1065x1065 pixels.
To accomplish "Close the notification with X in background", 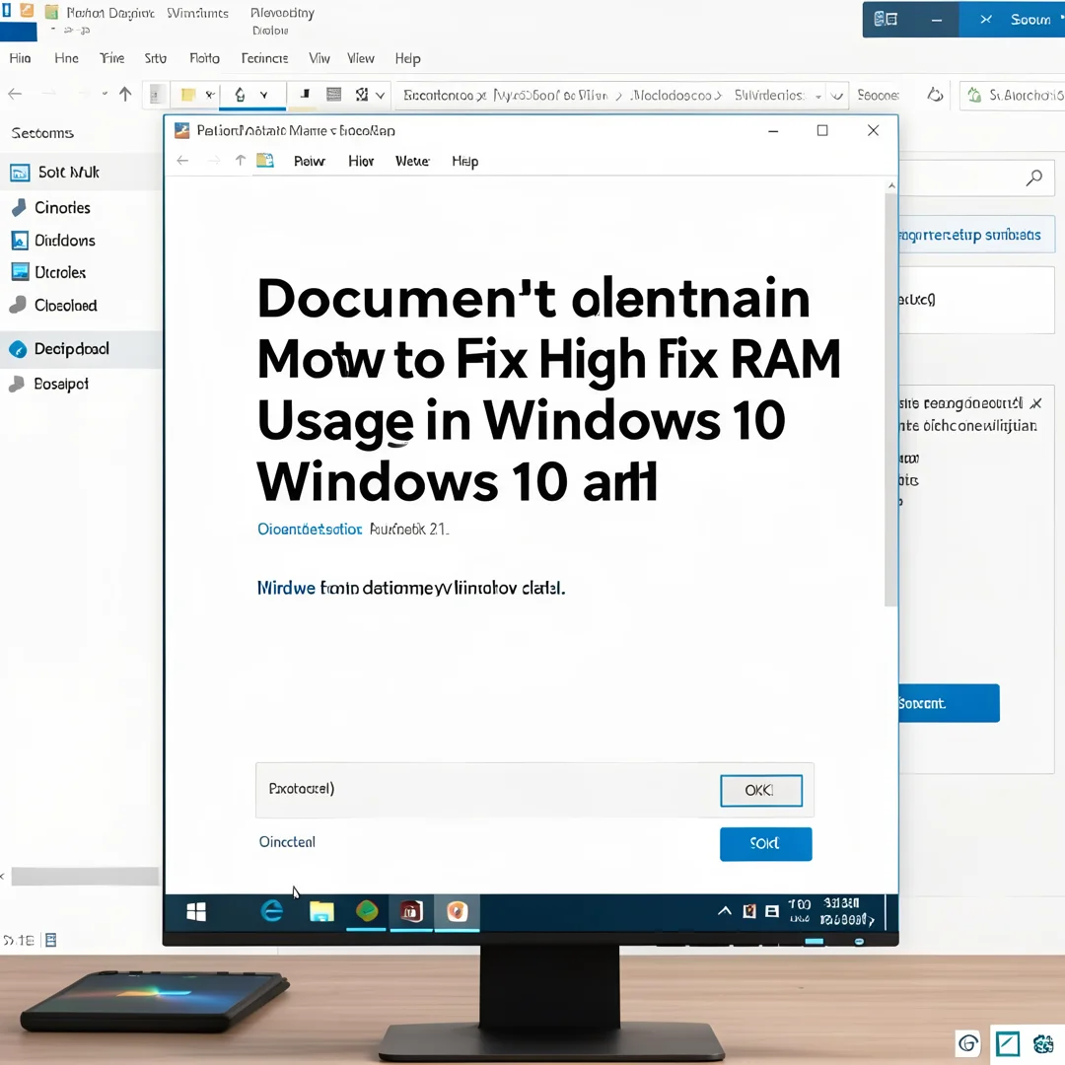I will point(1035,403).
